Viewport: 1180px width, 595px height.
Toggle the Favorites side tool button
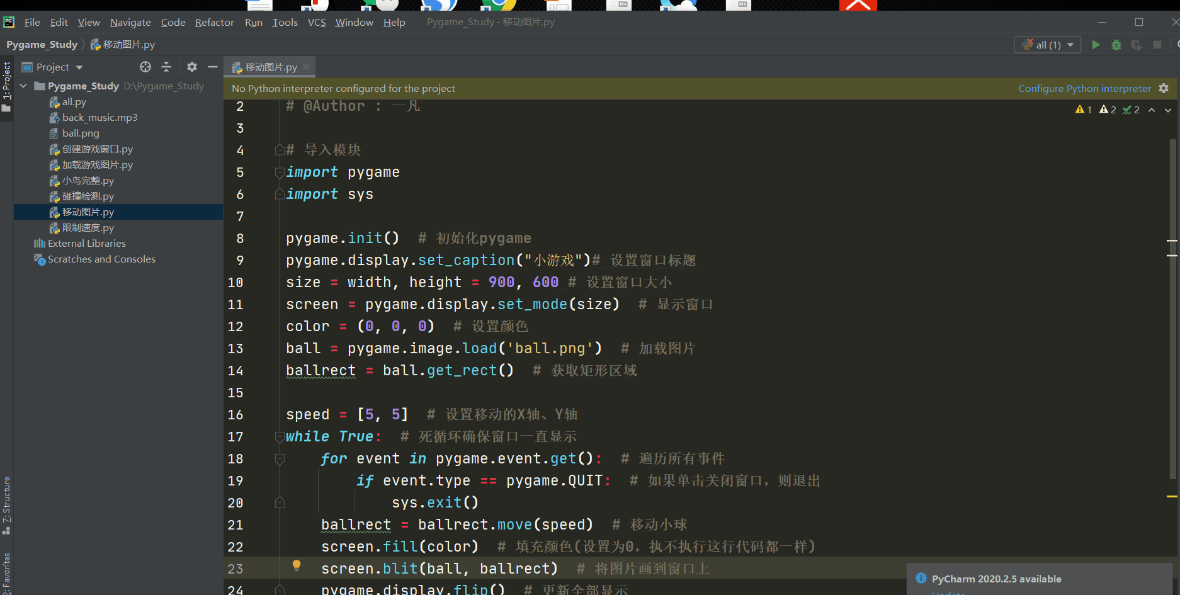pos(7,573)
